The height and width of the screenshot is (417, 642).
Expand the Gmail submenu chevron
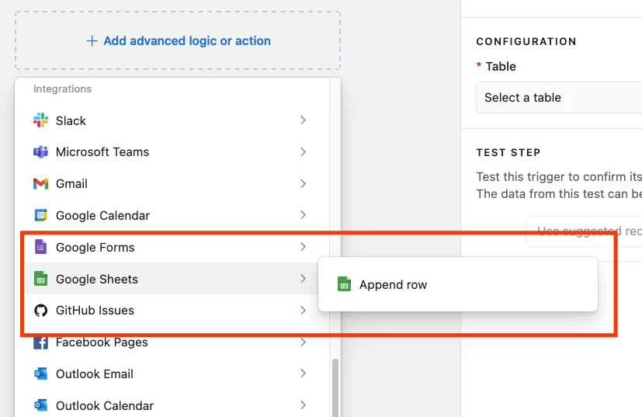click(x=303, y=183)
